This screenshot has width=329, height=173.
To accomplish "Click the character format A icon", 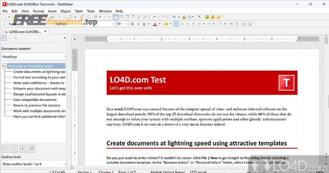I will 244,24.
